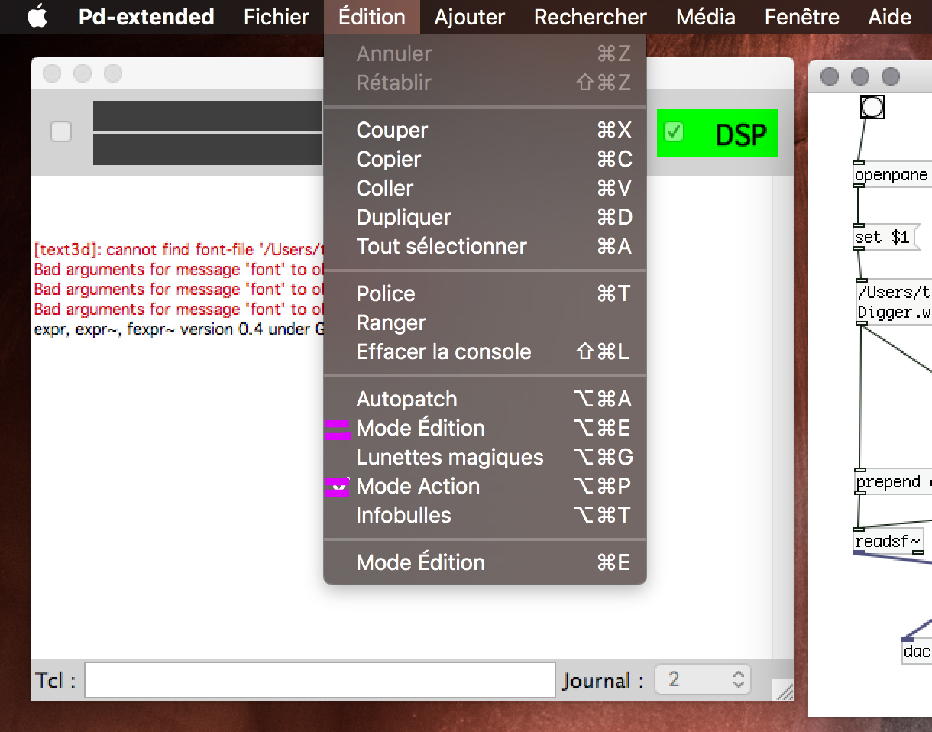Open the Fichier menu
This screenshot has width=932, height=732.
[276, 17]
